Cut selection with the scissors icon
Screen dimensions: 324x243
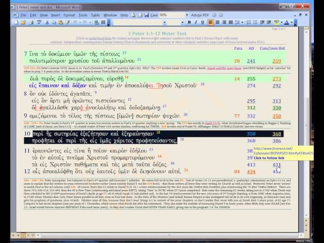[47, 22]
